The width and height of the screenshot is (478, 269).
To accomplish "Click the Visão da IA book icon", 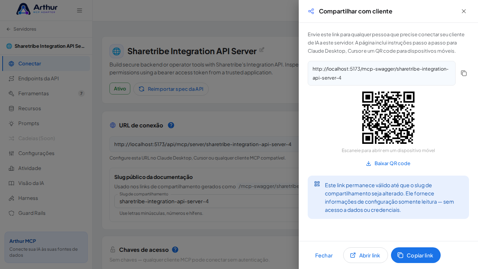I will coord(12,183).
